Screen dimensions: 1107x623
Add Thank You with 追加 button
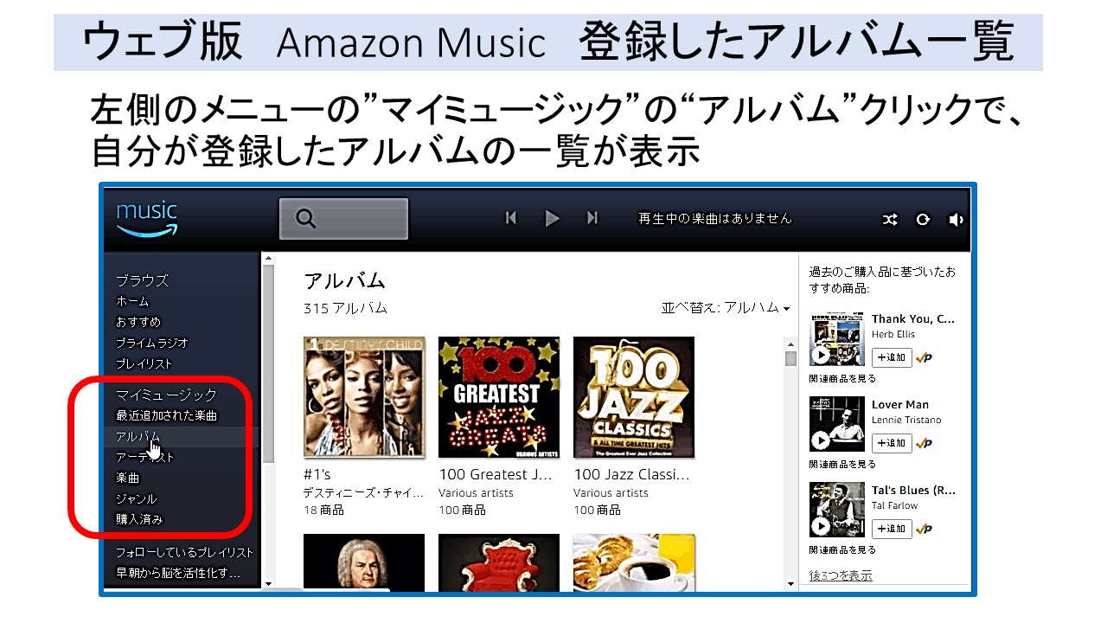click(892, 357)
